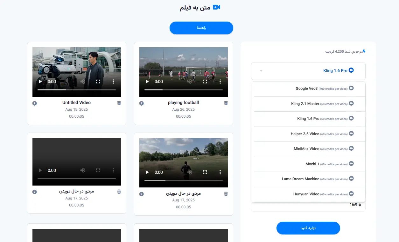This screenshot has height=242, width=399.
Task: Open three-dot menu on running man video
Action: [x=220, y=172]
